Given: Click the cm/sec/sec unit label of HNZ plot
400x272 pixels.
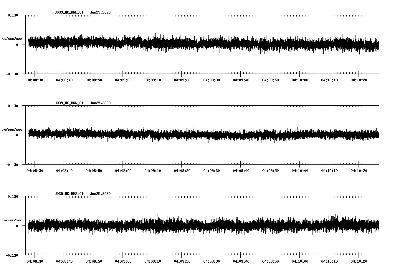Looking at the screenshot, I should click(x=12, y=220).
